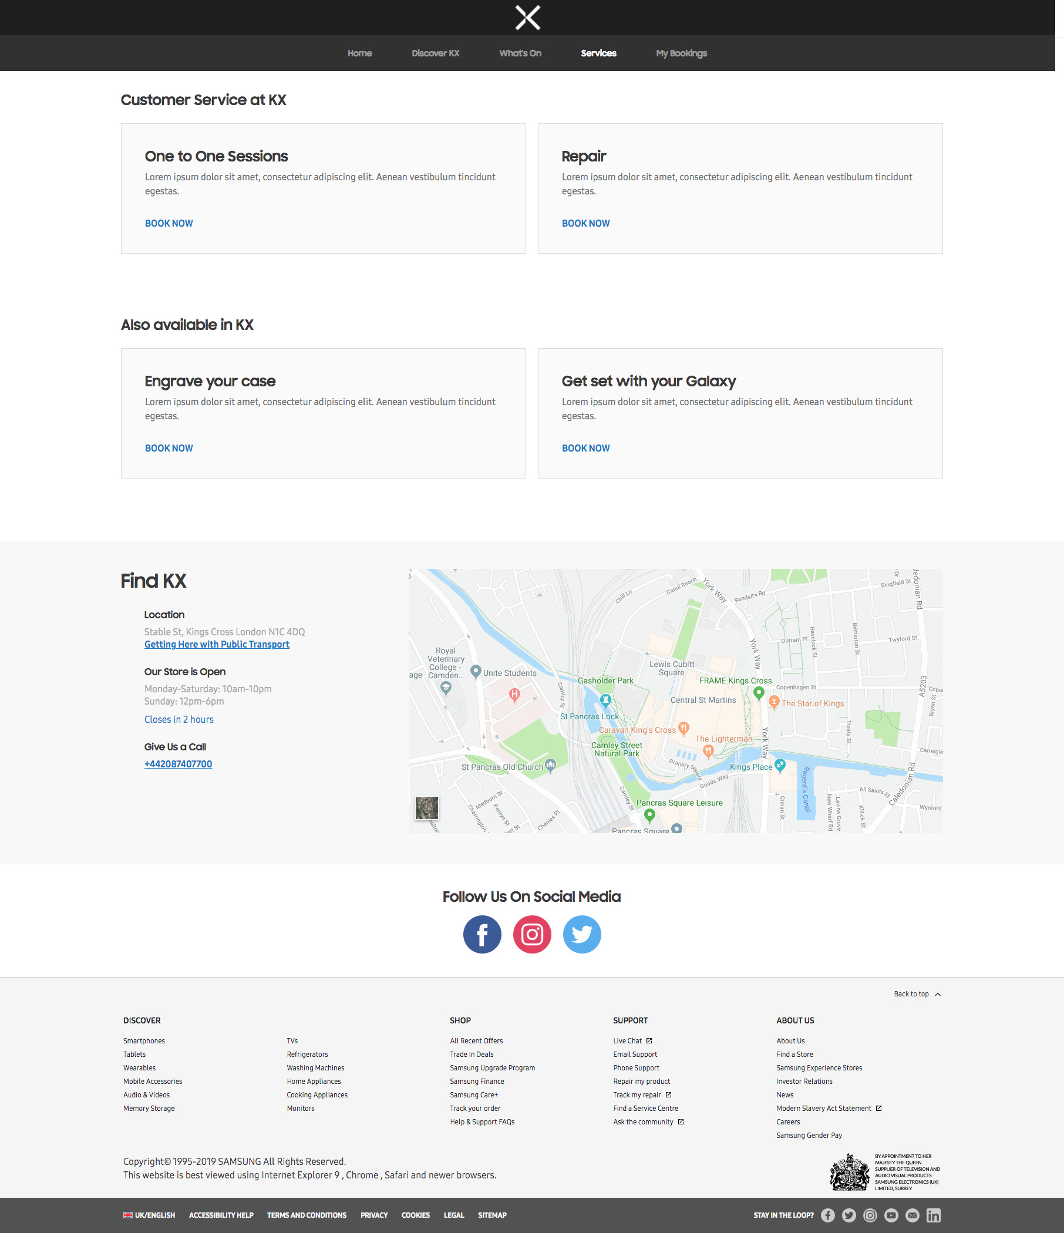Open the UK/English language selector
Viewport: 1064px width, 1233px height.
click(149, 1215)
